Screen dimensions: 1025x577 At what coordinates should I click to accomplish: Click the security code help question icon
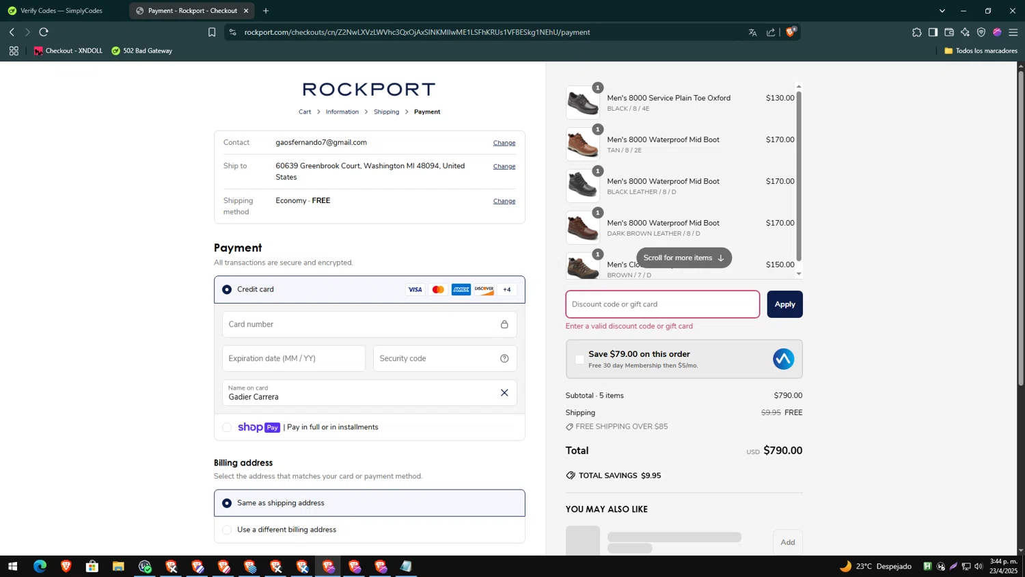(x=504, y=358)
